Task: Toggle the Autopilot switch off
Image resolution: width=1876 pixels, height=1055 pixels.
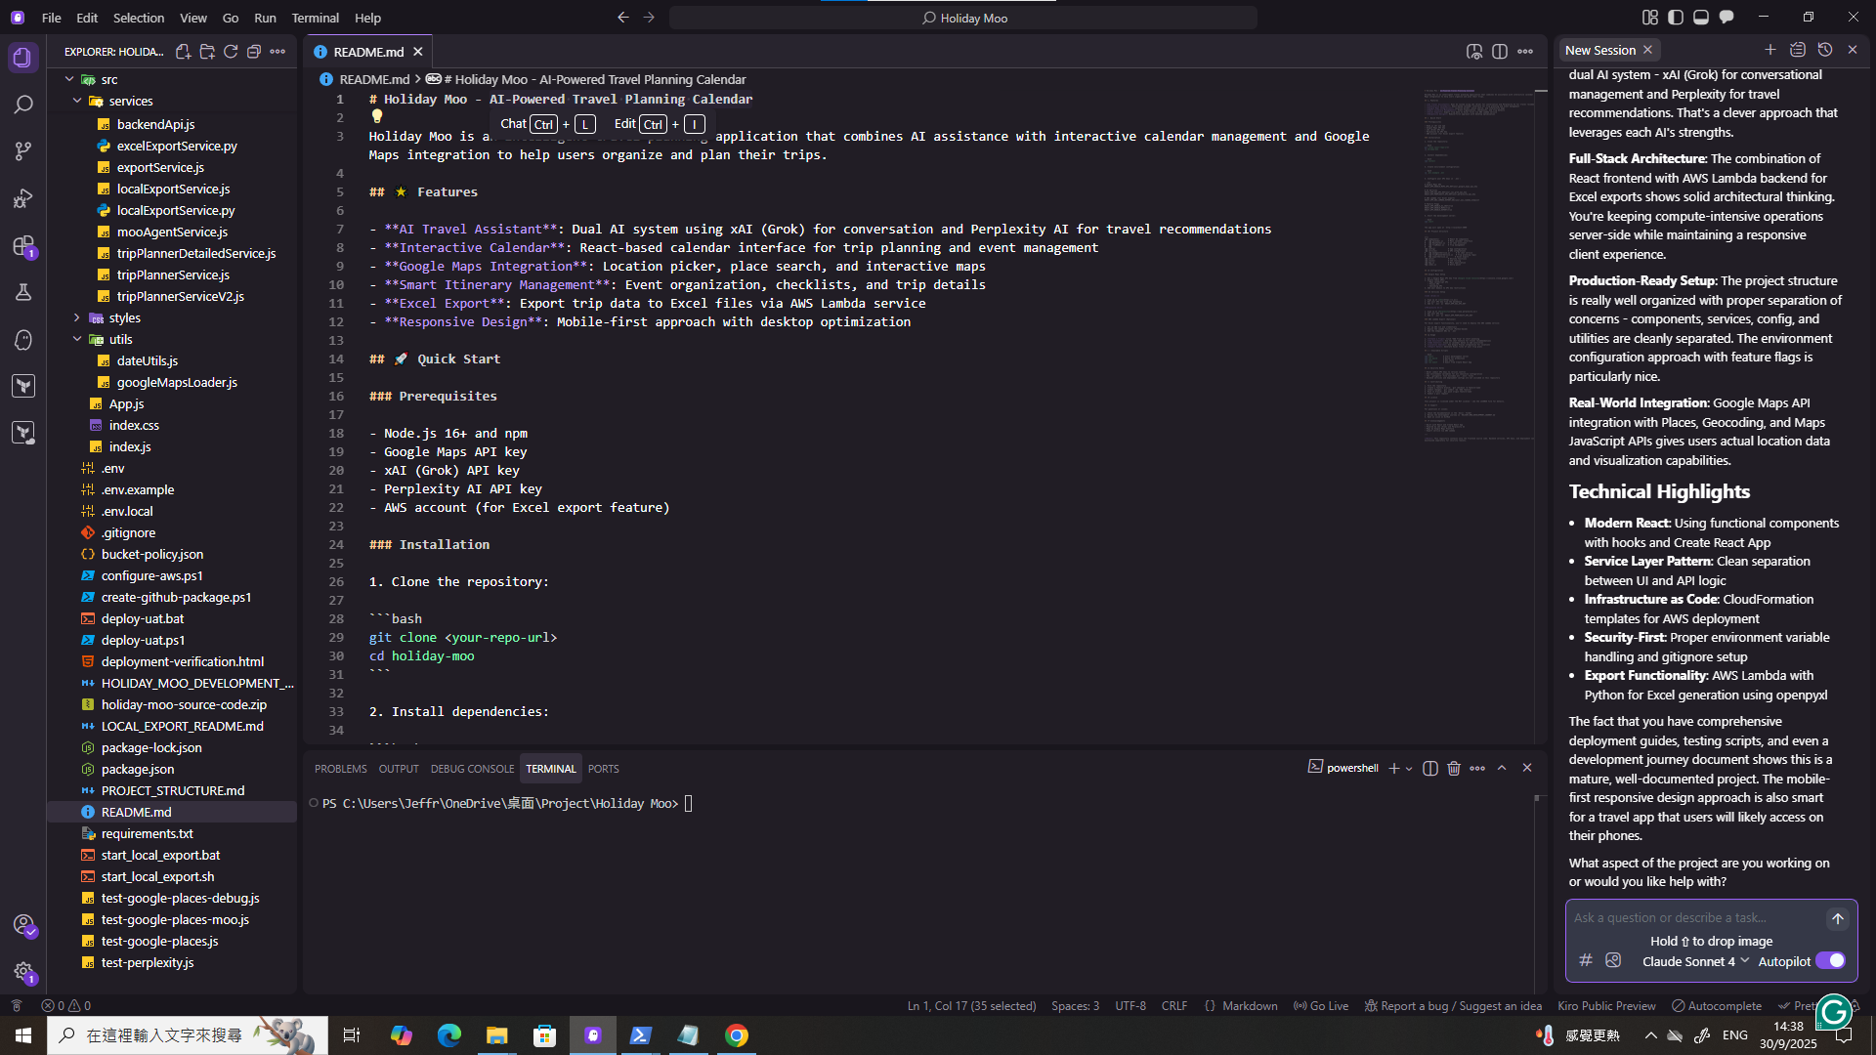Action: (1830, 961)
